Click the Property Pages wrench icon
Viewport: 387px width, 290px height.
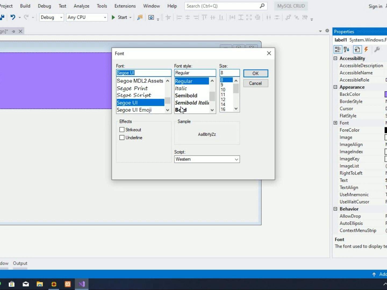click(x=377, y=49)
